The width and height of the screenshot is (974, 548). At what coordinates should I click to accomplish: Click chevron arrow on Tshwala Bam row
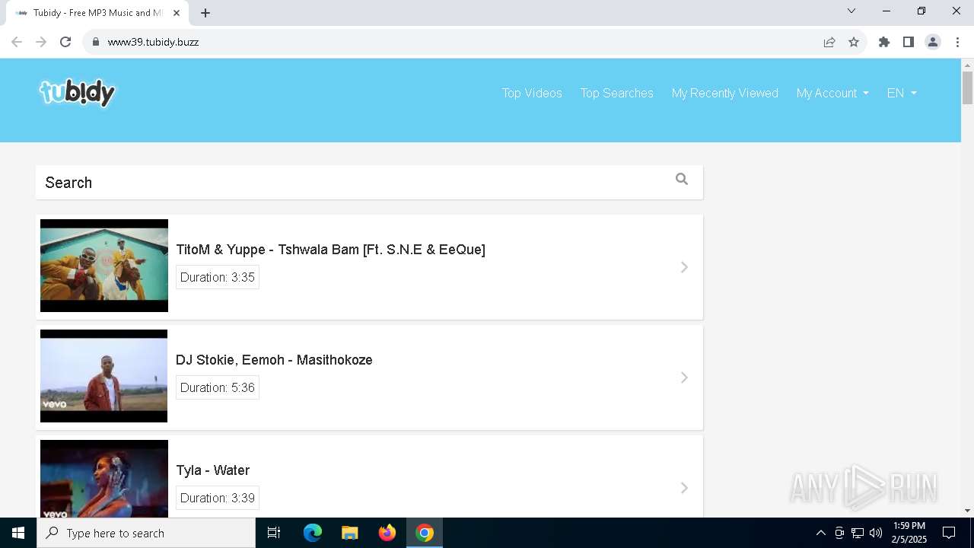(x=684, y=267)
